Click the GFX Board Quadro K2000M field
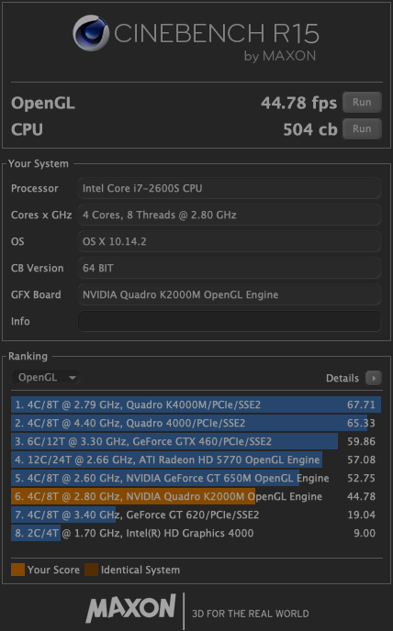This screenshot has height=631, width=393. point(230,294)
